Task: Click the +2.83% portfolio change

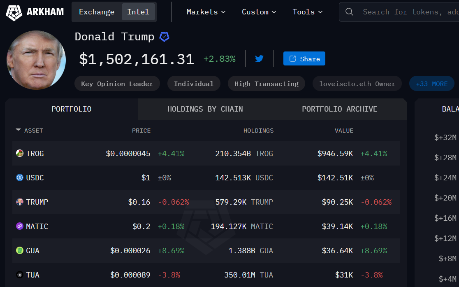Action: click(x=220, y=59)
